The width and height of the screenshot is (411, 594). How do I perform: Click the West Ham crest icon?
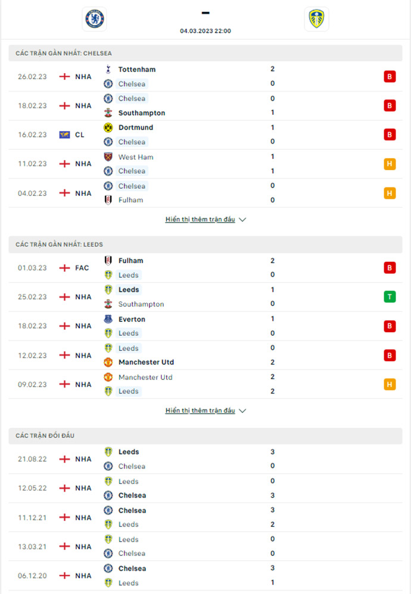[108, 157]
